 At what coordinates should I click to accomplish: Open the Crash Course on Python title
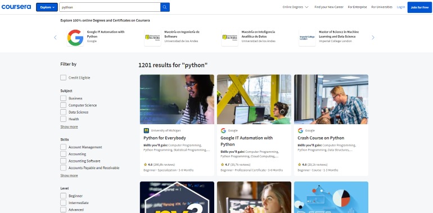coord(321,138)
